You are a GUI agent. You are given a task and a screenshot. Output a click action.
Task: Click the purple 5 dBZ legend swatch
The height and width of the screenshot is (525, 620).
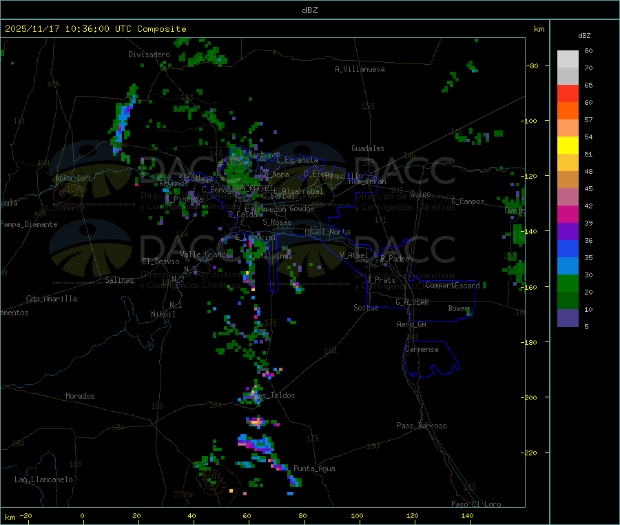(568, 318)
